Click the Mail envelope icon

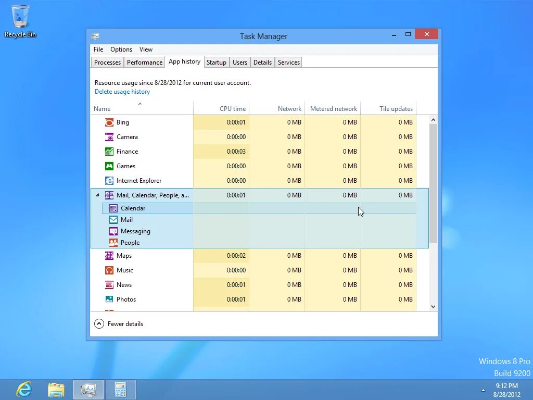point(113,220)
